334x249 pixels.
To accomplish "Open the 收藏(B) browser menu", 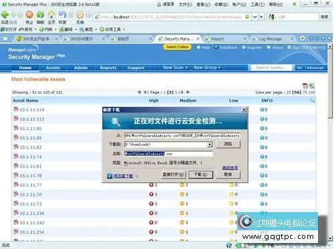I will click(221, 4).
